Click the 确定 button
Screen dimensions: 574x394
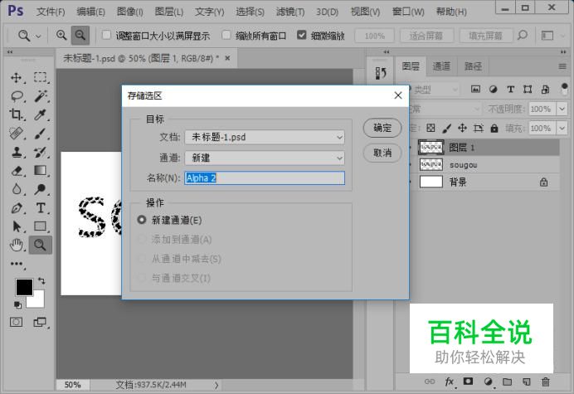(382, 128)
